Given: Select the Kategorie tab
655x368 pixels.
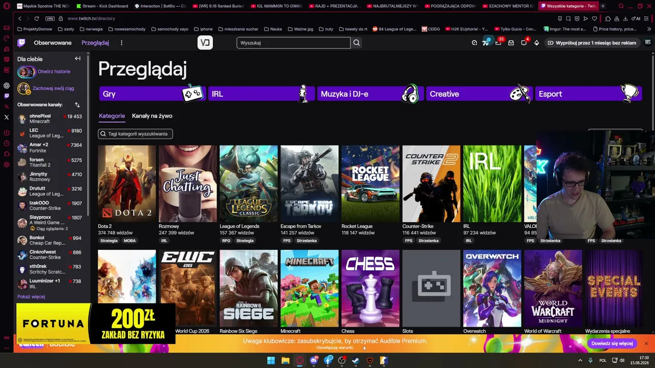Looking at the screenshot, I should [x=112, y=116].
